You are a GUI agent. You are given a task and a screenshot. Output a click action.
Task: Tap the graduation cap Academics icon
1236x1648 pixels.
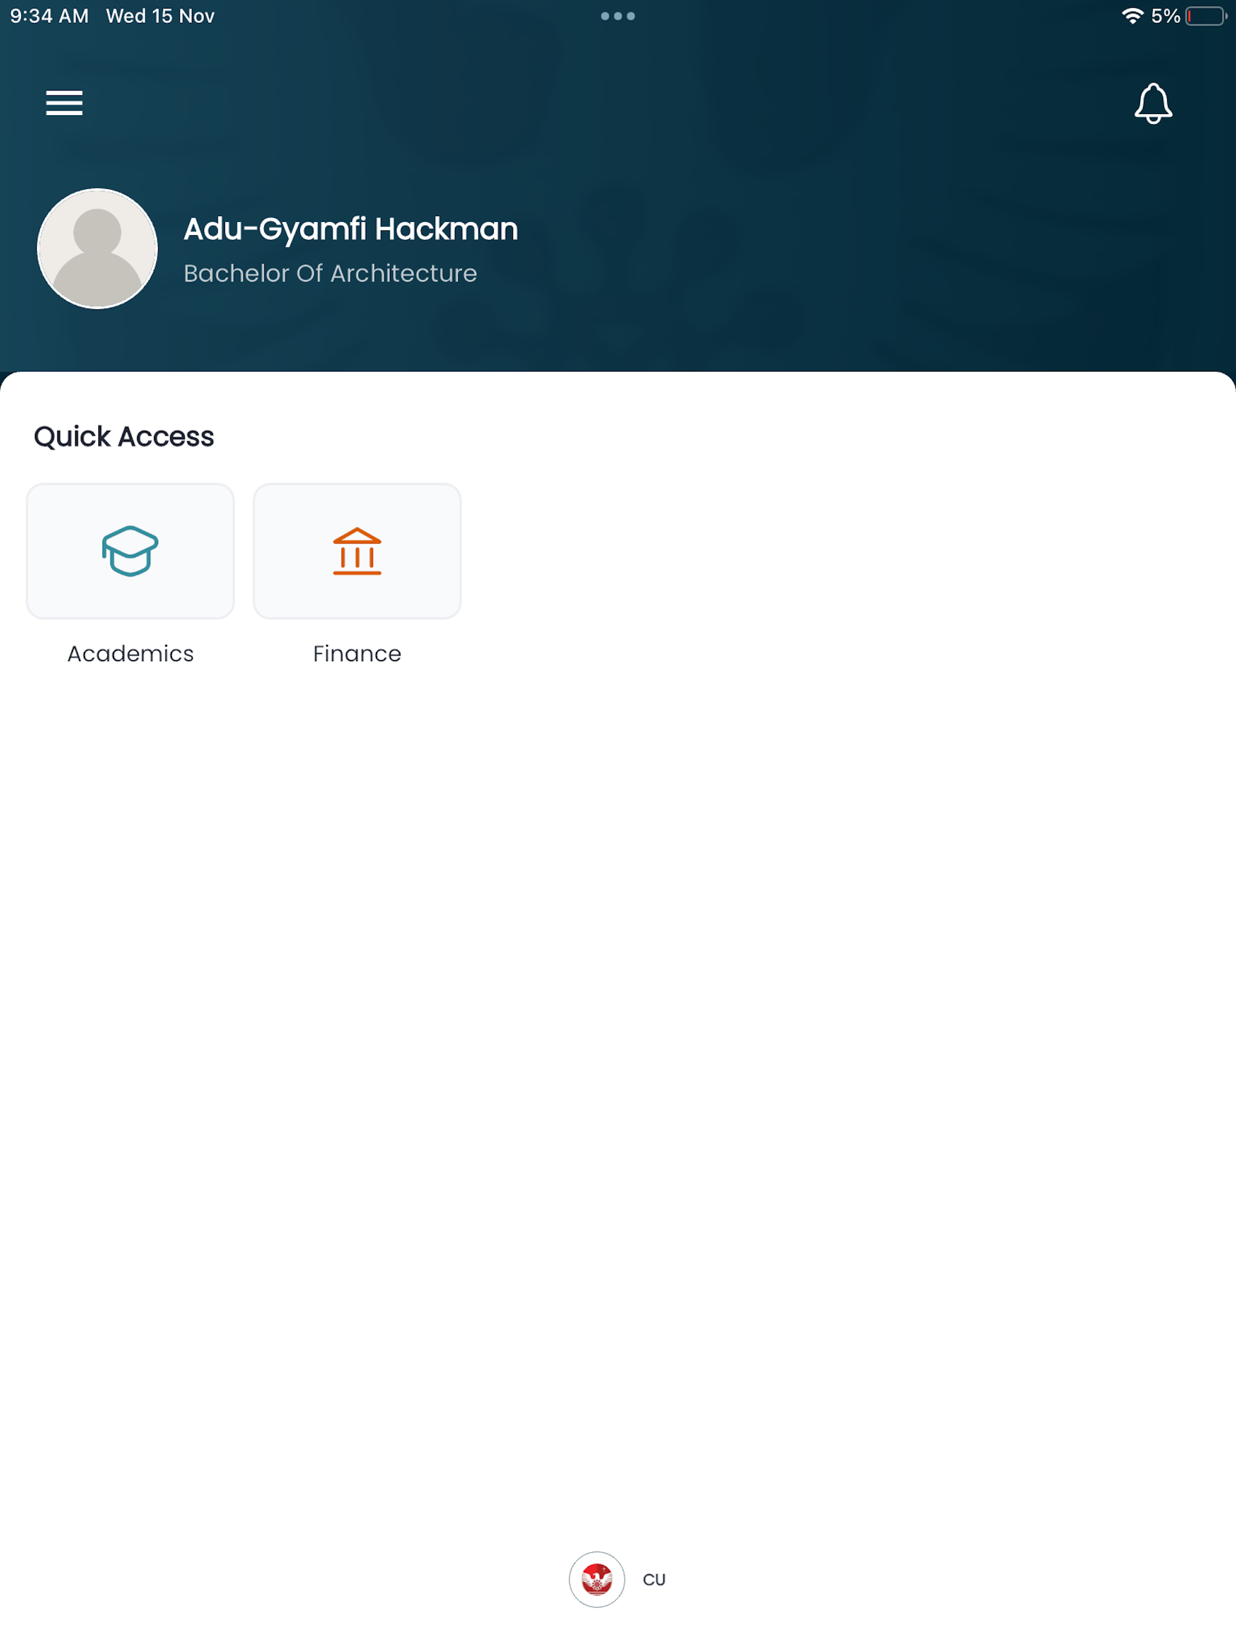(130, 551)
